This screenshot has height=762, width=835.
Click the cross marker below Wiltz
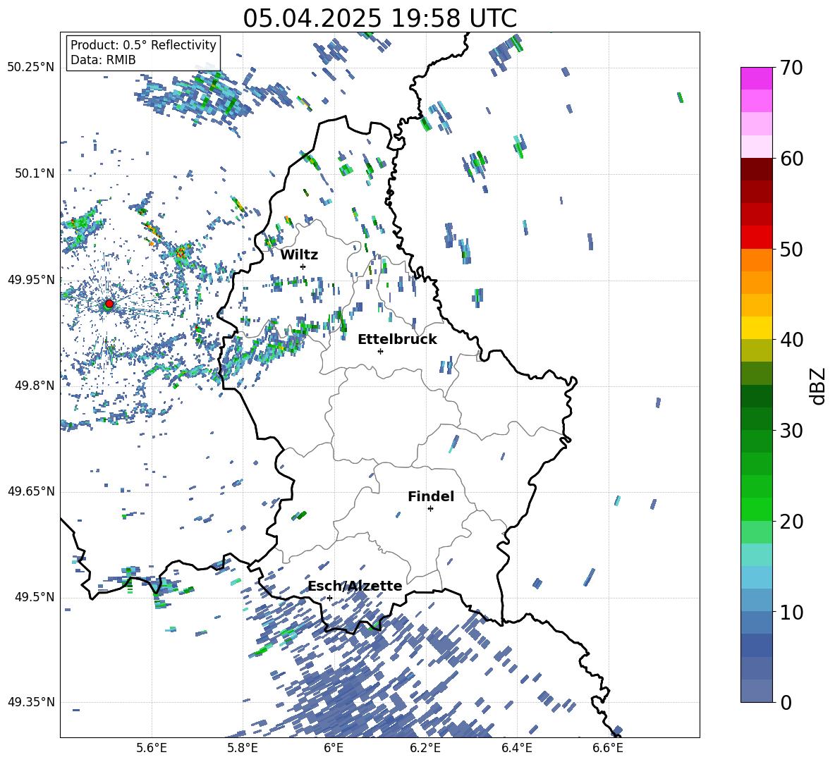click(303, 266)
